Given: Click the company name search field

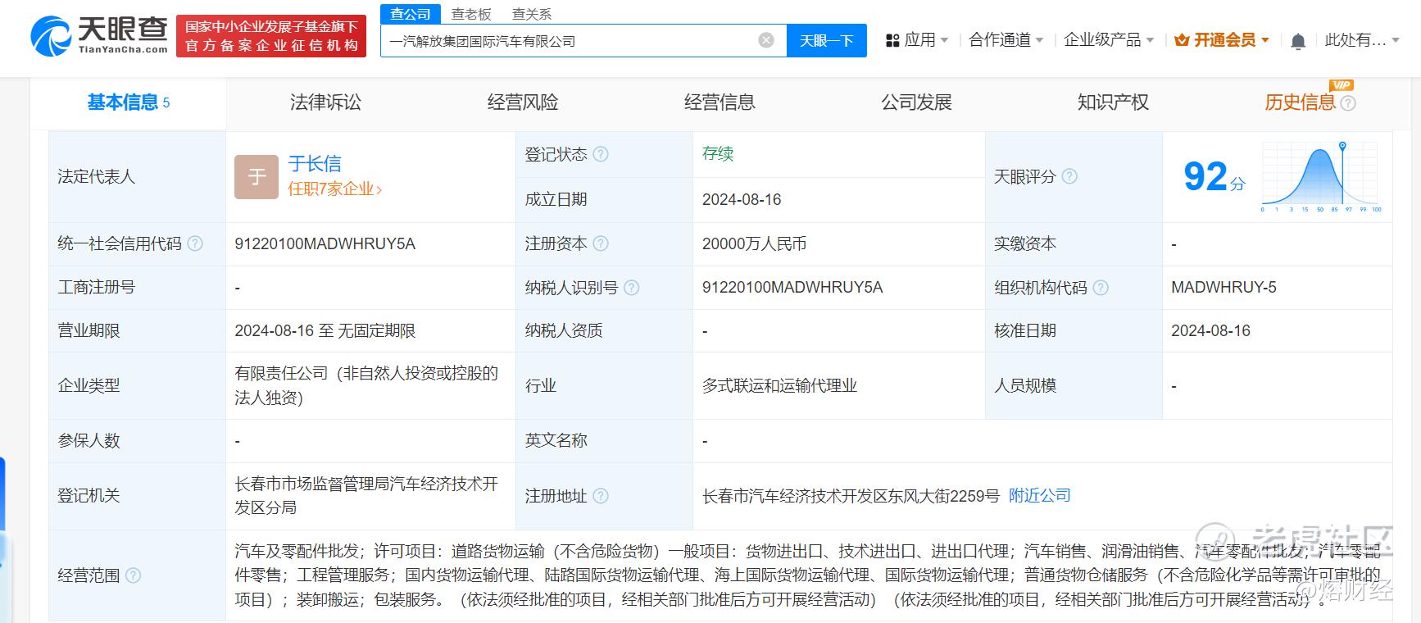Looking at the screenshot, I should pos(570,41).
